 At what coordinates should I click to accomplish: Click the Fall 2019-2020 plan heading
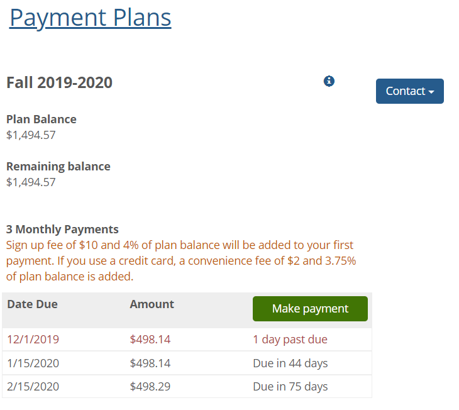(x=59, y=82)
